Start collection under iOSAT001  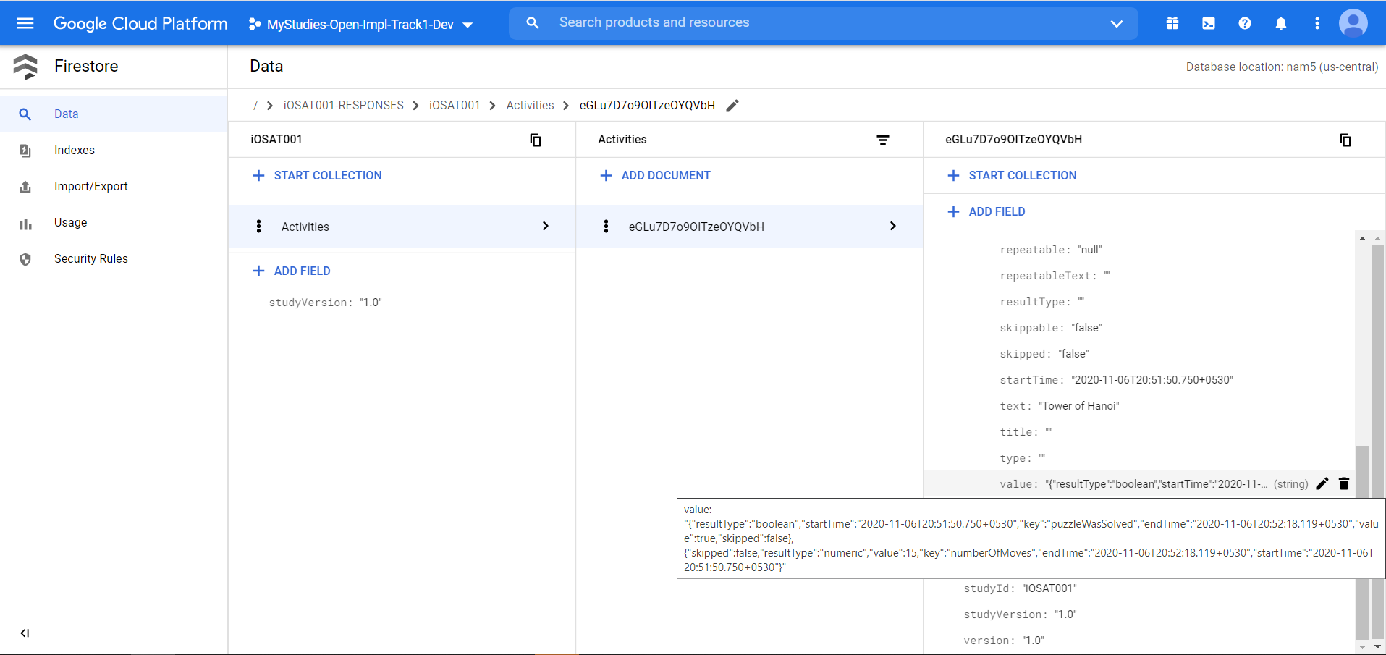tap(317, 175)
